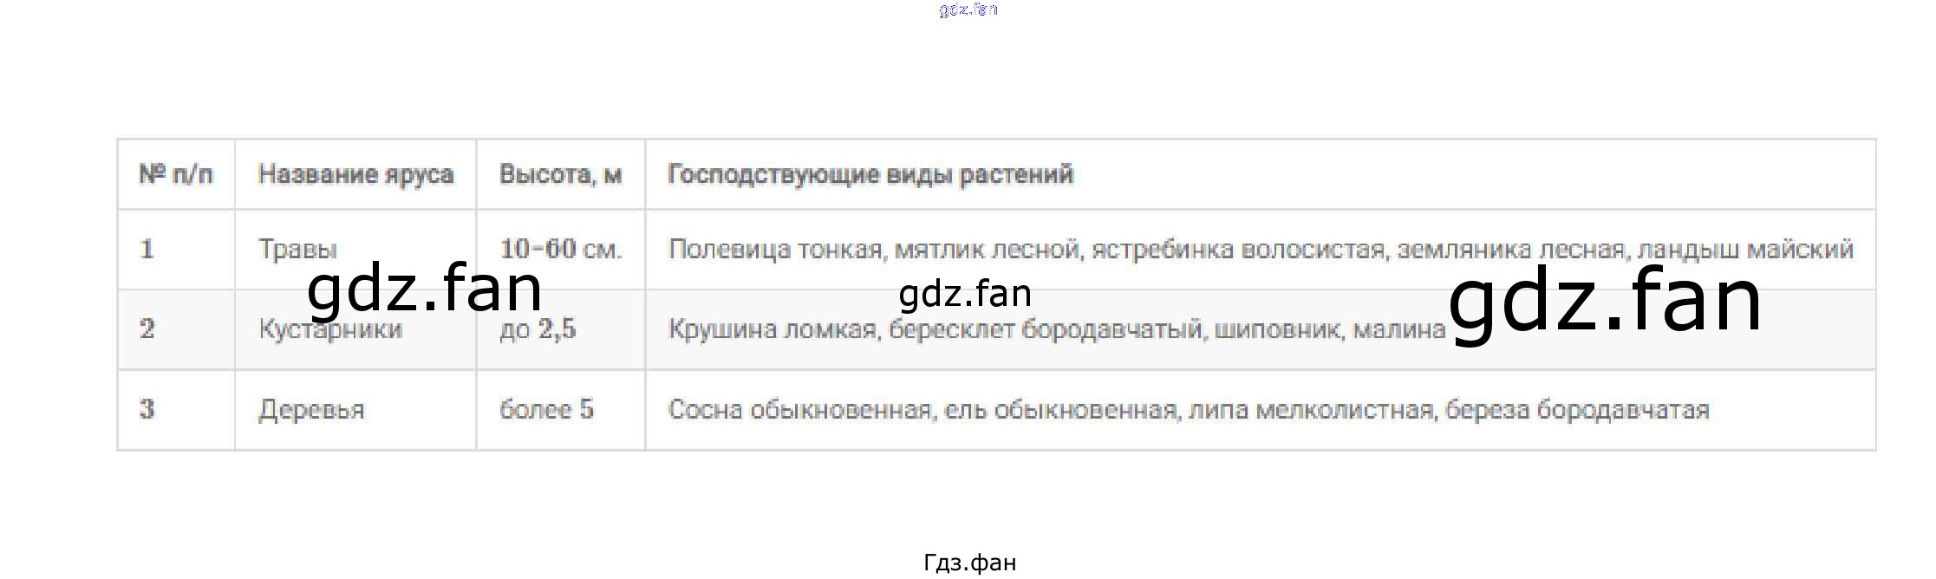Select the 'более 5' height cell
This screenshot has width=1936, height=579.
pyautogui.click(x=560, y=409)
